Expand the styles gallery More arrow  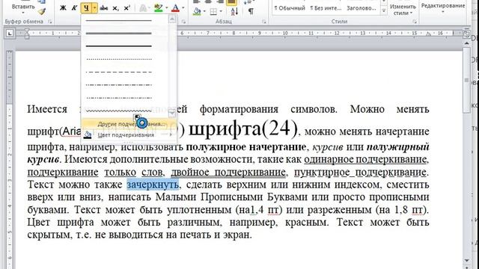384,11
